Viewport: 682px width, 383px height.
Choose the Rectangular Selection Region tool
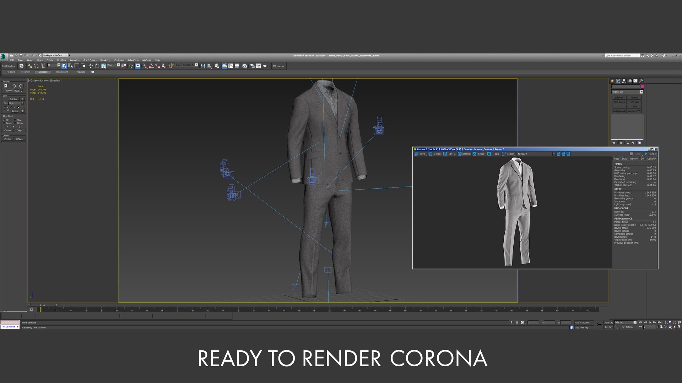(x=77, y=66)
